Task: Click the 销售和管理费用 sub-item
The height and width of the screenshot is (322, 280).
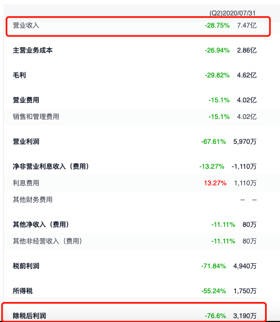Action: [x=36, y=117]
